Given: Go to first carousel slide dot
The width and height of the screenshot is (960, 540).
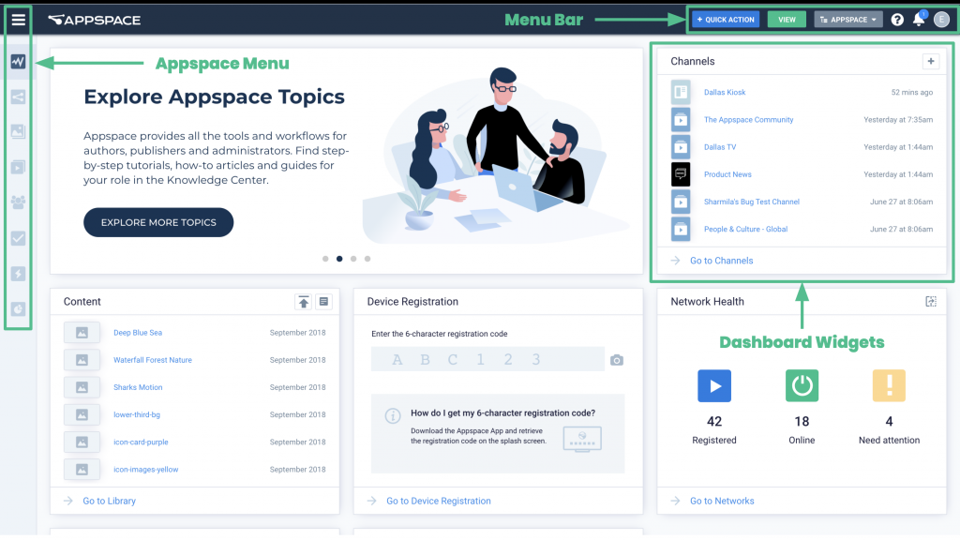Looking at the screenshot, I should click(x=325, y=259).
